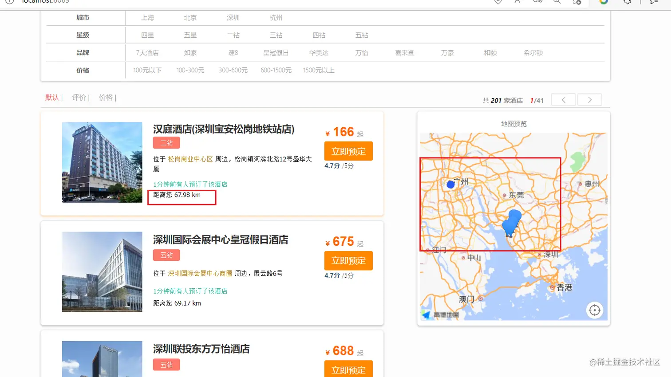Screen dimensions: 671x377
Task: Choose brand 华美达
Action: tap(319, 53)
